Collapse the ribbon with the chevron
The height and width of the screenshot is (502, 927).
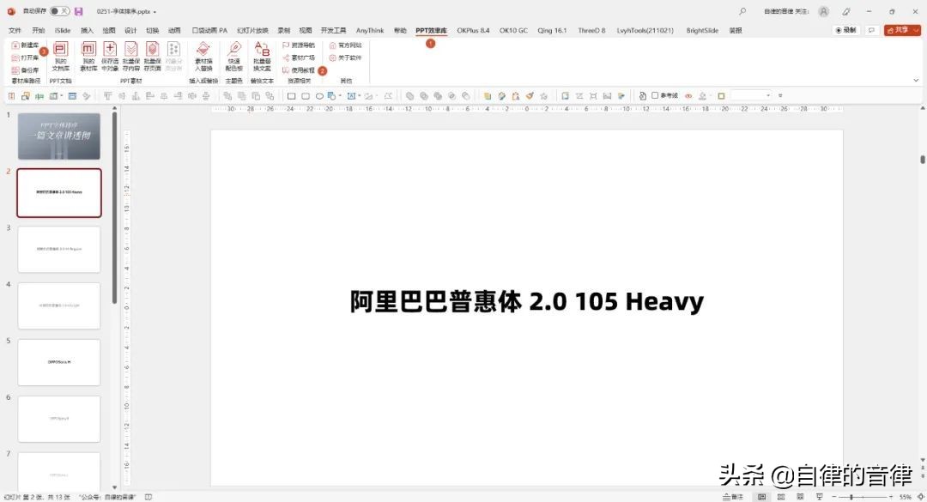click(x=916, y=81)
